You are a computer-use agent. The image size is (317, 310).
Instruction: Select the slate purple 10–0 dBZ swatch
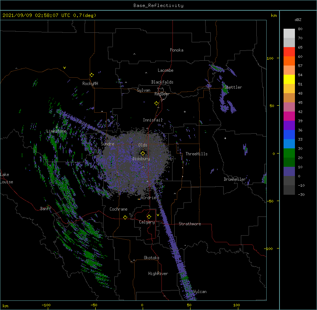(x=289, y=172)
